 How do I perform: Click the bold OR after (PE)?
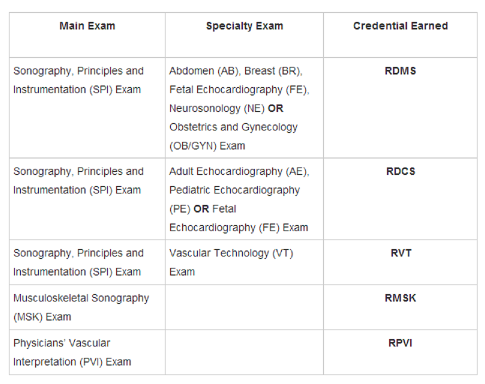(x=201, y=209)
